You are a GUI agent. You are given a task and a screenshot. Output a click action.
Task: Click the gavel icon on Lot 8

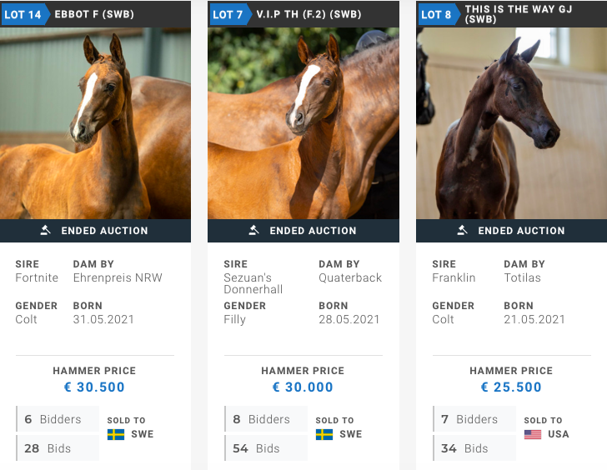click(x=462, y=230)
